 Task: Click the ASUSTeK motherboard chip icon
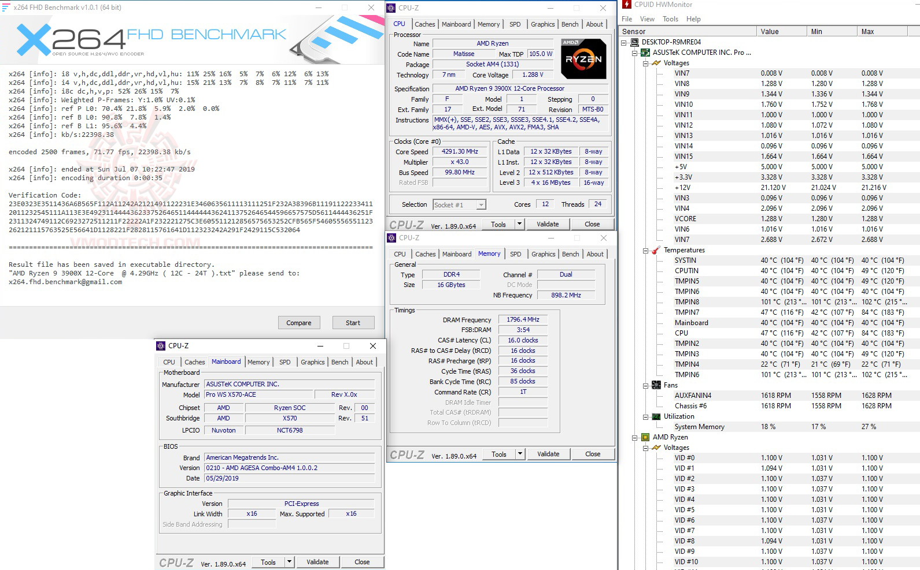click(645, 53)
